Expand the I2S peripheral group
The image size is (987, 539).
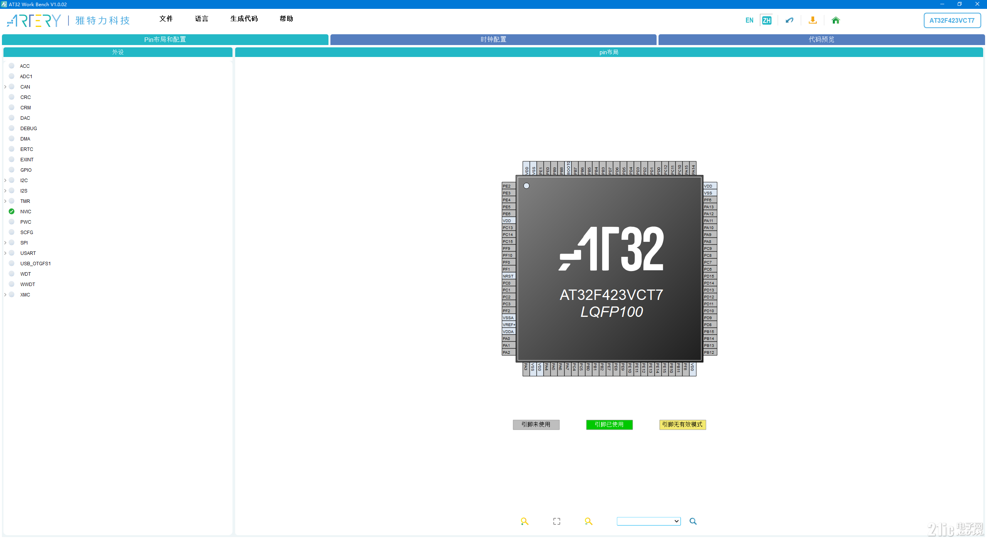[x=5, y=191]
